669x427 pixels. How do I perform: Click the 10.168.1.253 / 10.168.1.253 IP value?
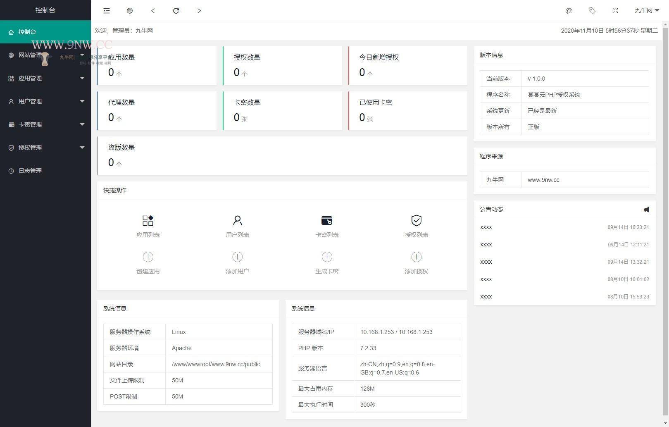396,332
